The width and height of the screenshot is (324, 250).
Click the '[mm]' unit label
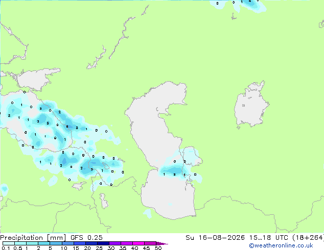pyautogui.click(x=56, y=238)
